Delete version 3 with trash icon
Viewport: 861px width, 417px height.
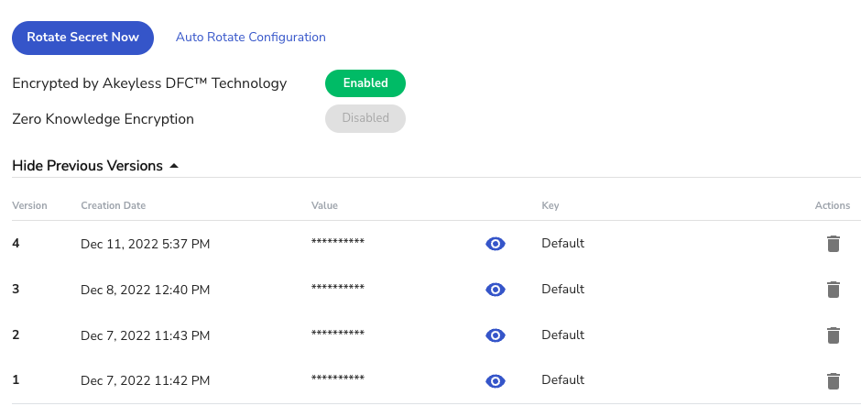click(x=833, y=290)
